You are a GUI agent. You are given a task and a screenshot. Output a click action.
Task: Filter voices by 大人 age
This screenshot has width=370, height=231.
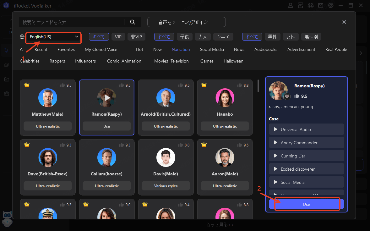tap(203, 36)
